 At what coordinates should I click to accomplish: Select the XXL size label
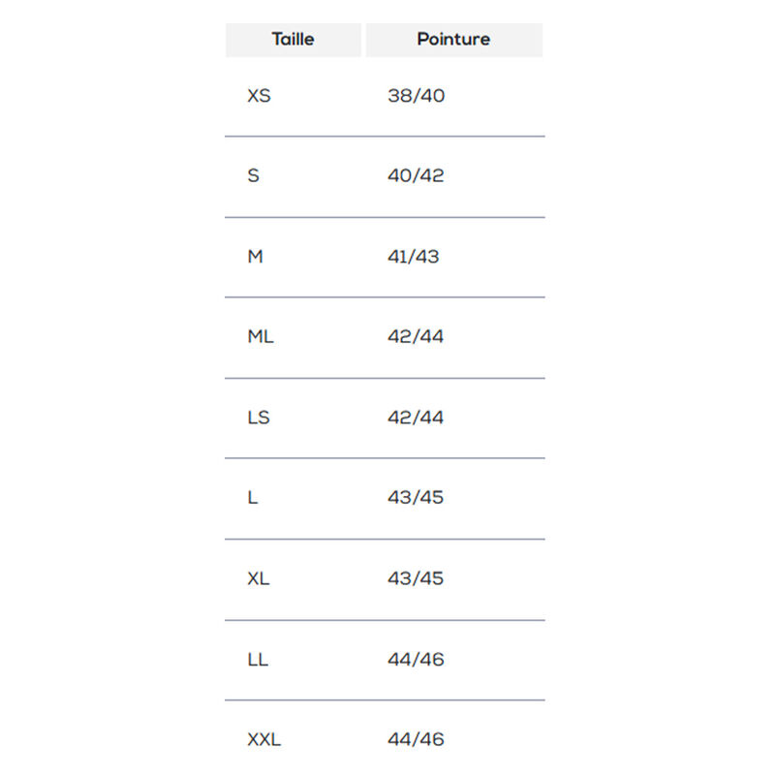[263, 740]
